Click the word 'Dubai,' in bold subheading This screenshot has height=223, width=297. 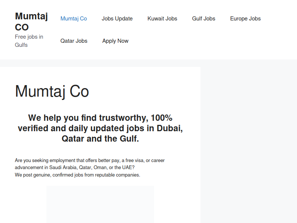170,128
